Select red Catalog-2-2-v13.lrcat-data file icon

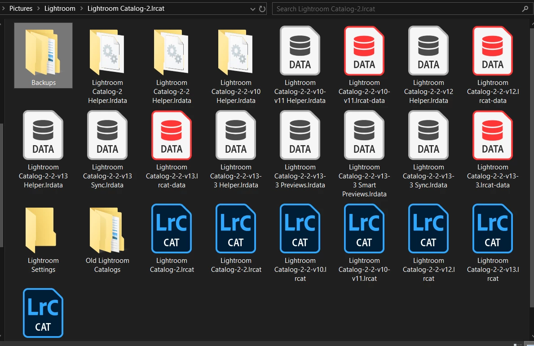click(171, 135)
